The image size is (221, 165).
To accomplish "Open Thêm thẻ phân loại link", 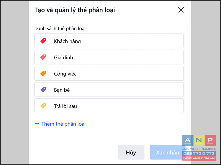I will pyautogui.click(x=64, y=124).
